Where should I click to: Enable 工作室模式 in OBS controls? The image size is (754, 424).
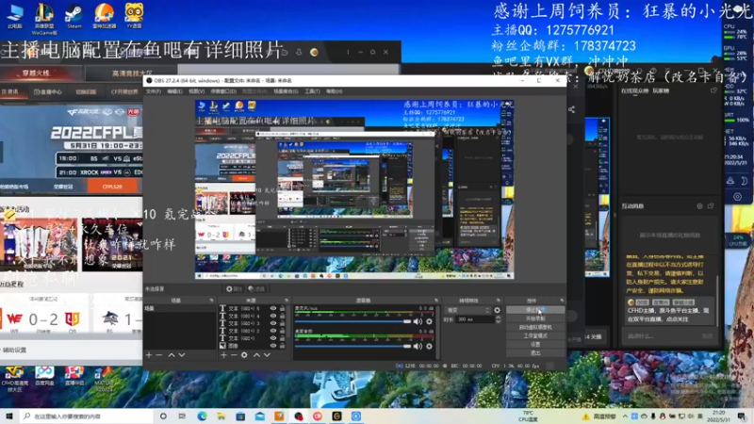pyautogui.click(x=535, y=336)
